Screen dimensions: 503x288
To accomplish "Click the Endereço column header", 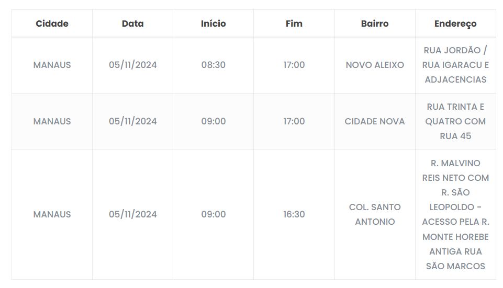I will (455, 24).
